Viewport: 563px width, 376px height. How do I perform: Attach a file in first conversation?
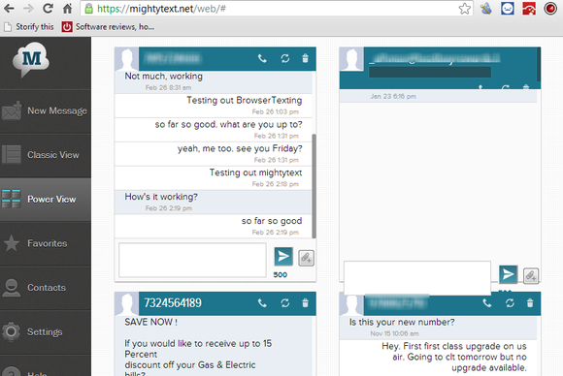307,258
